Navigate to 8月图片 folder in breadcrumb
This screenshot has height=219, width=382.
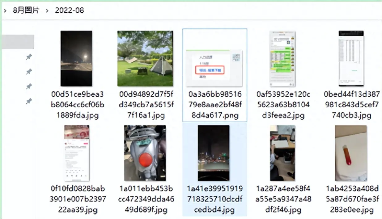(26, 10)
